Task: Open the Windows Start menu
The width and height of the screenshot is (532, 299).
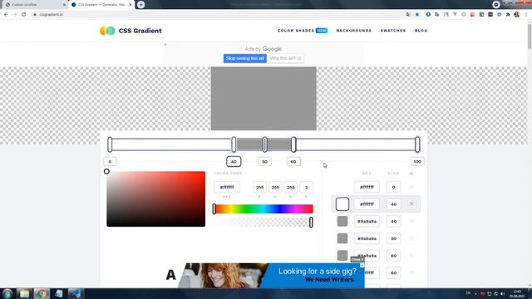Action: click(x=7, y=293)
